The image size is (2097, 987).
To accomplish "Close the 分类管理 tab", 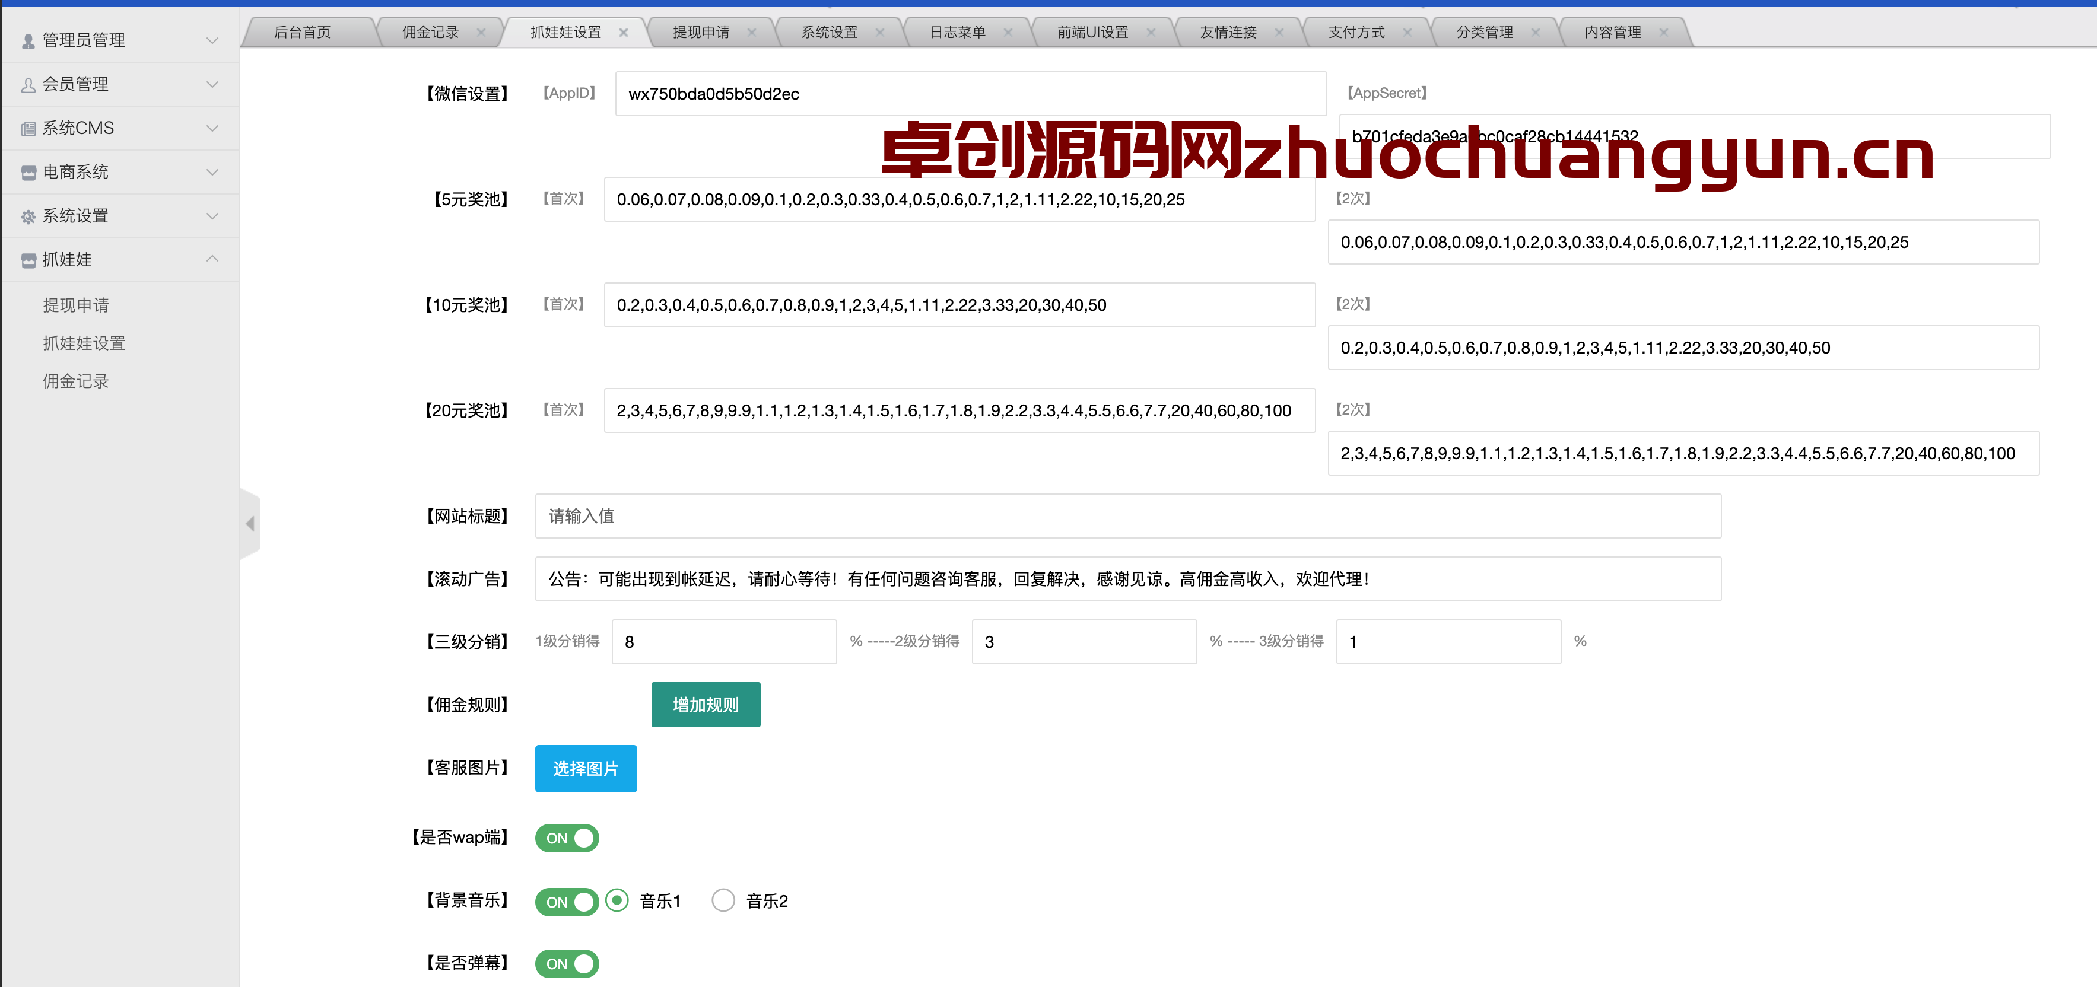I will coord(1535,33).
